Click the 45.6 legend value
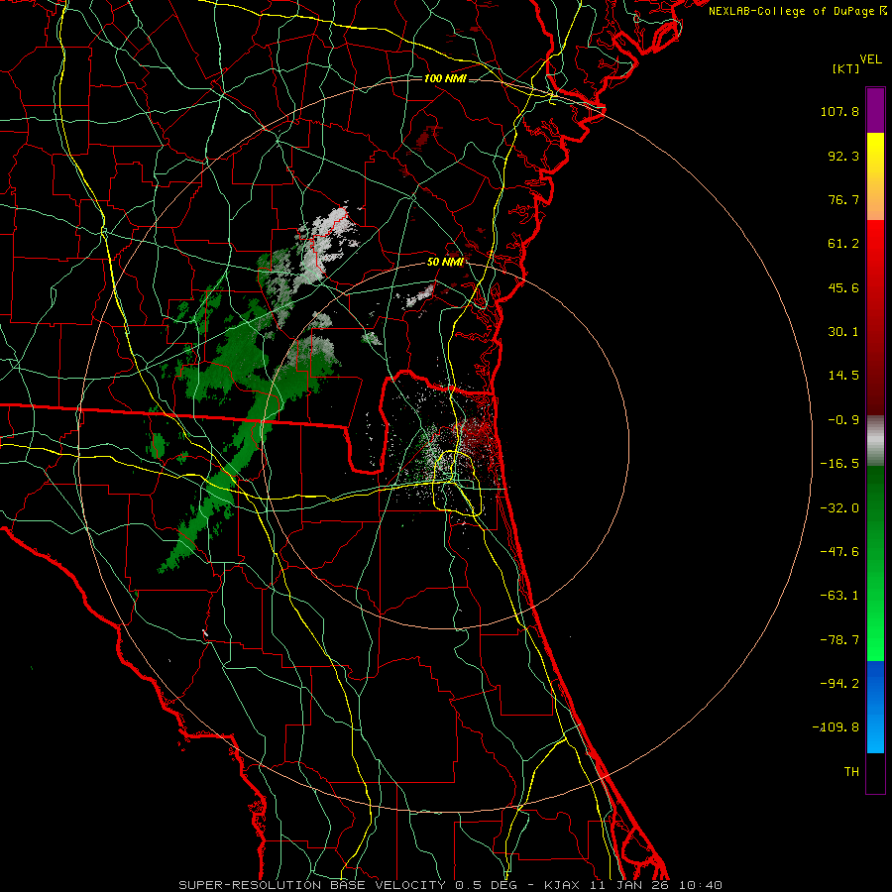Image resolution: width=892 pixels, height=892 pixels. tap(843, 287)
